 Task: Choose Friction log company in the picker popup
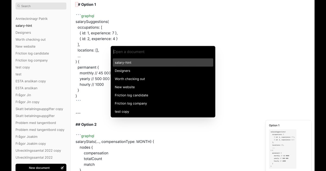pos(163,103)
